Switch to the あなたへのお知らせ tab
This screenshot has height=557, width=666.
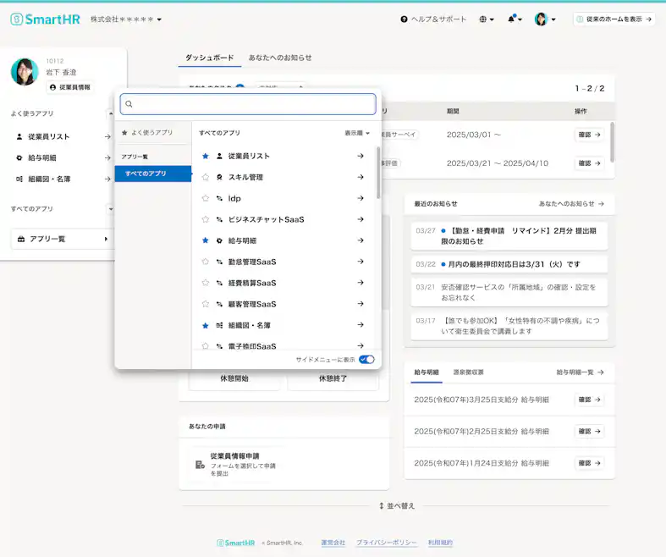[280, 58]
